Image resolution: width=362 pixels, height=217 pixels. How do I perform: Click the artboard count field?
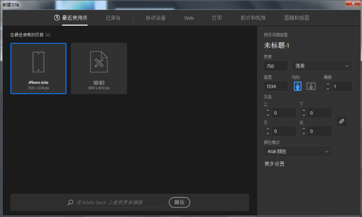pyautogui.click(x=342, y=86)
